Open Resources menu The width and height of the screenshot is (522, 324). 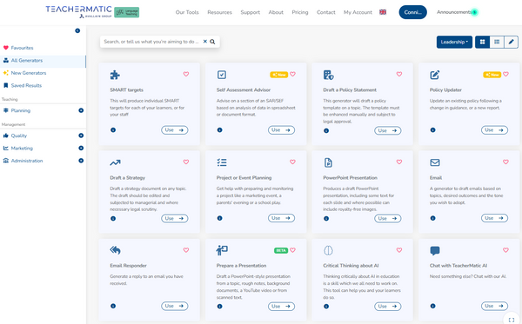pyautogui.click(x=220, y=12)
